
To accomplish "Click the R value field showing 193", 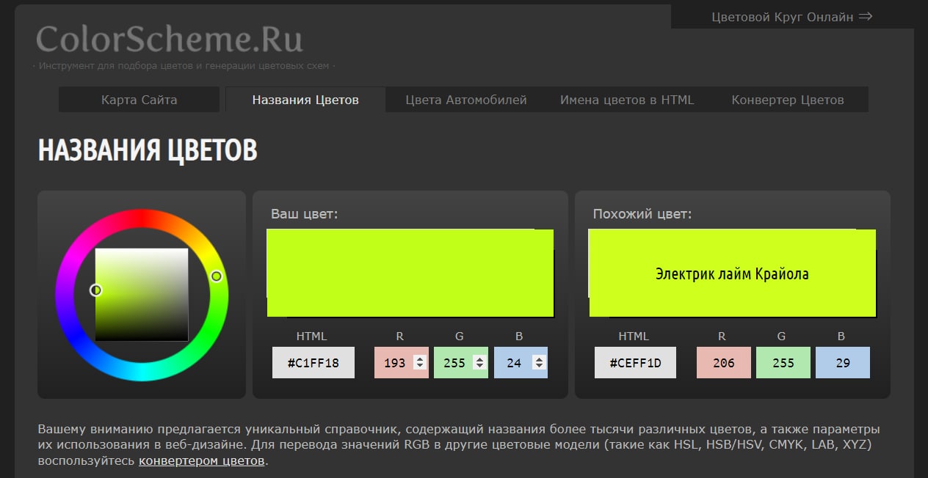I will pyautogui.click(x=395, y=363).
